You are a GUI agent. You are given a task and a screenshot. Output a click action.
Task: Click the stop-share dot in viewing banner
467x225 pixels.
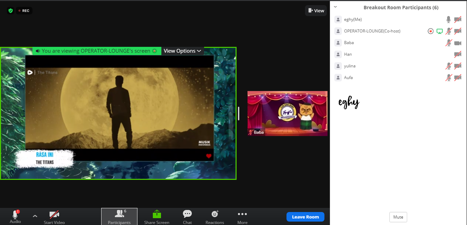155,51
